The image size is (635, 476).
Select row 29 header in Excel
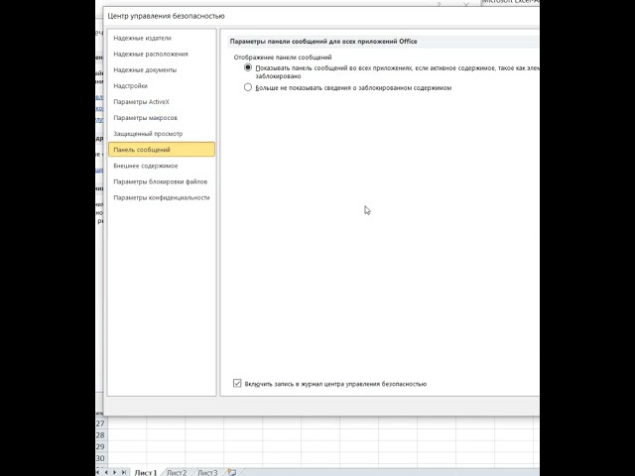[x=100, y=447]
